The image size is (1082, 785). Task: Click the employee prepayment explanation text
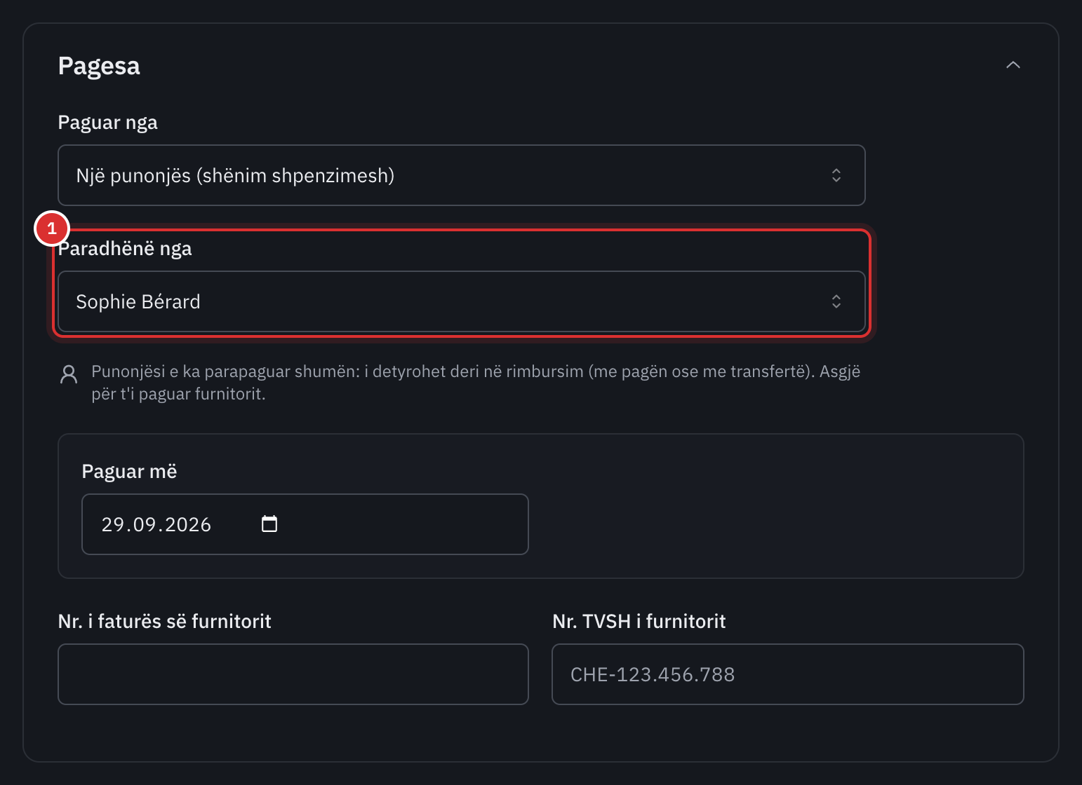(x=476, y=383)
